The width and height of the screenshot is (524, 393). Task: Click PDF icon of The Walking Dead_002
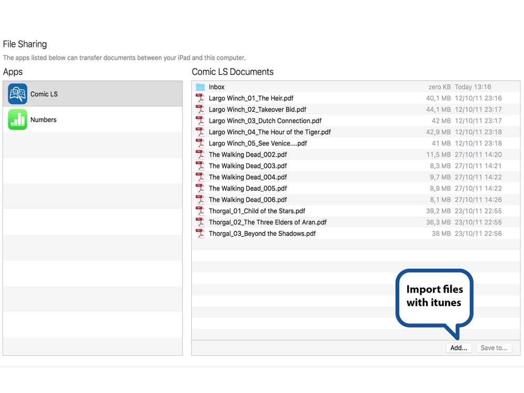pyautogui.click(x=200, y=155)
